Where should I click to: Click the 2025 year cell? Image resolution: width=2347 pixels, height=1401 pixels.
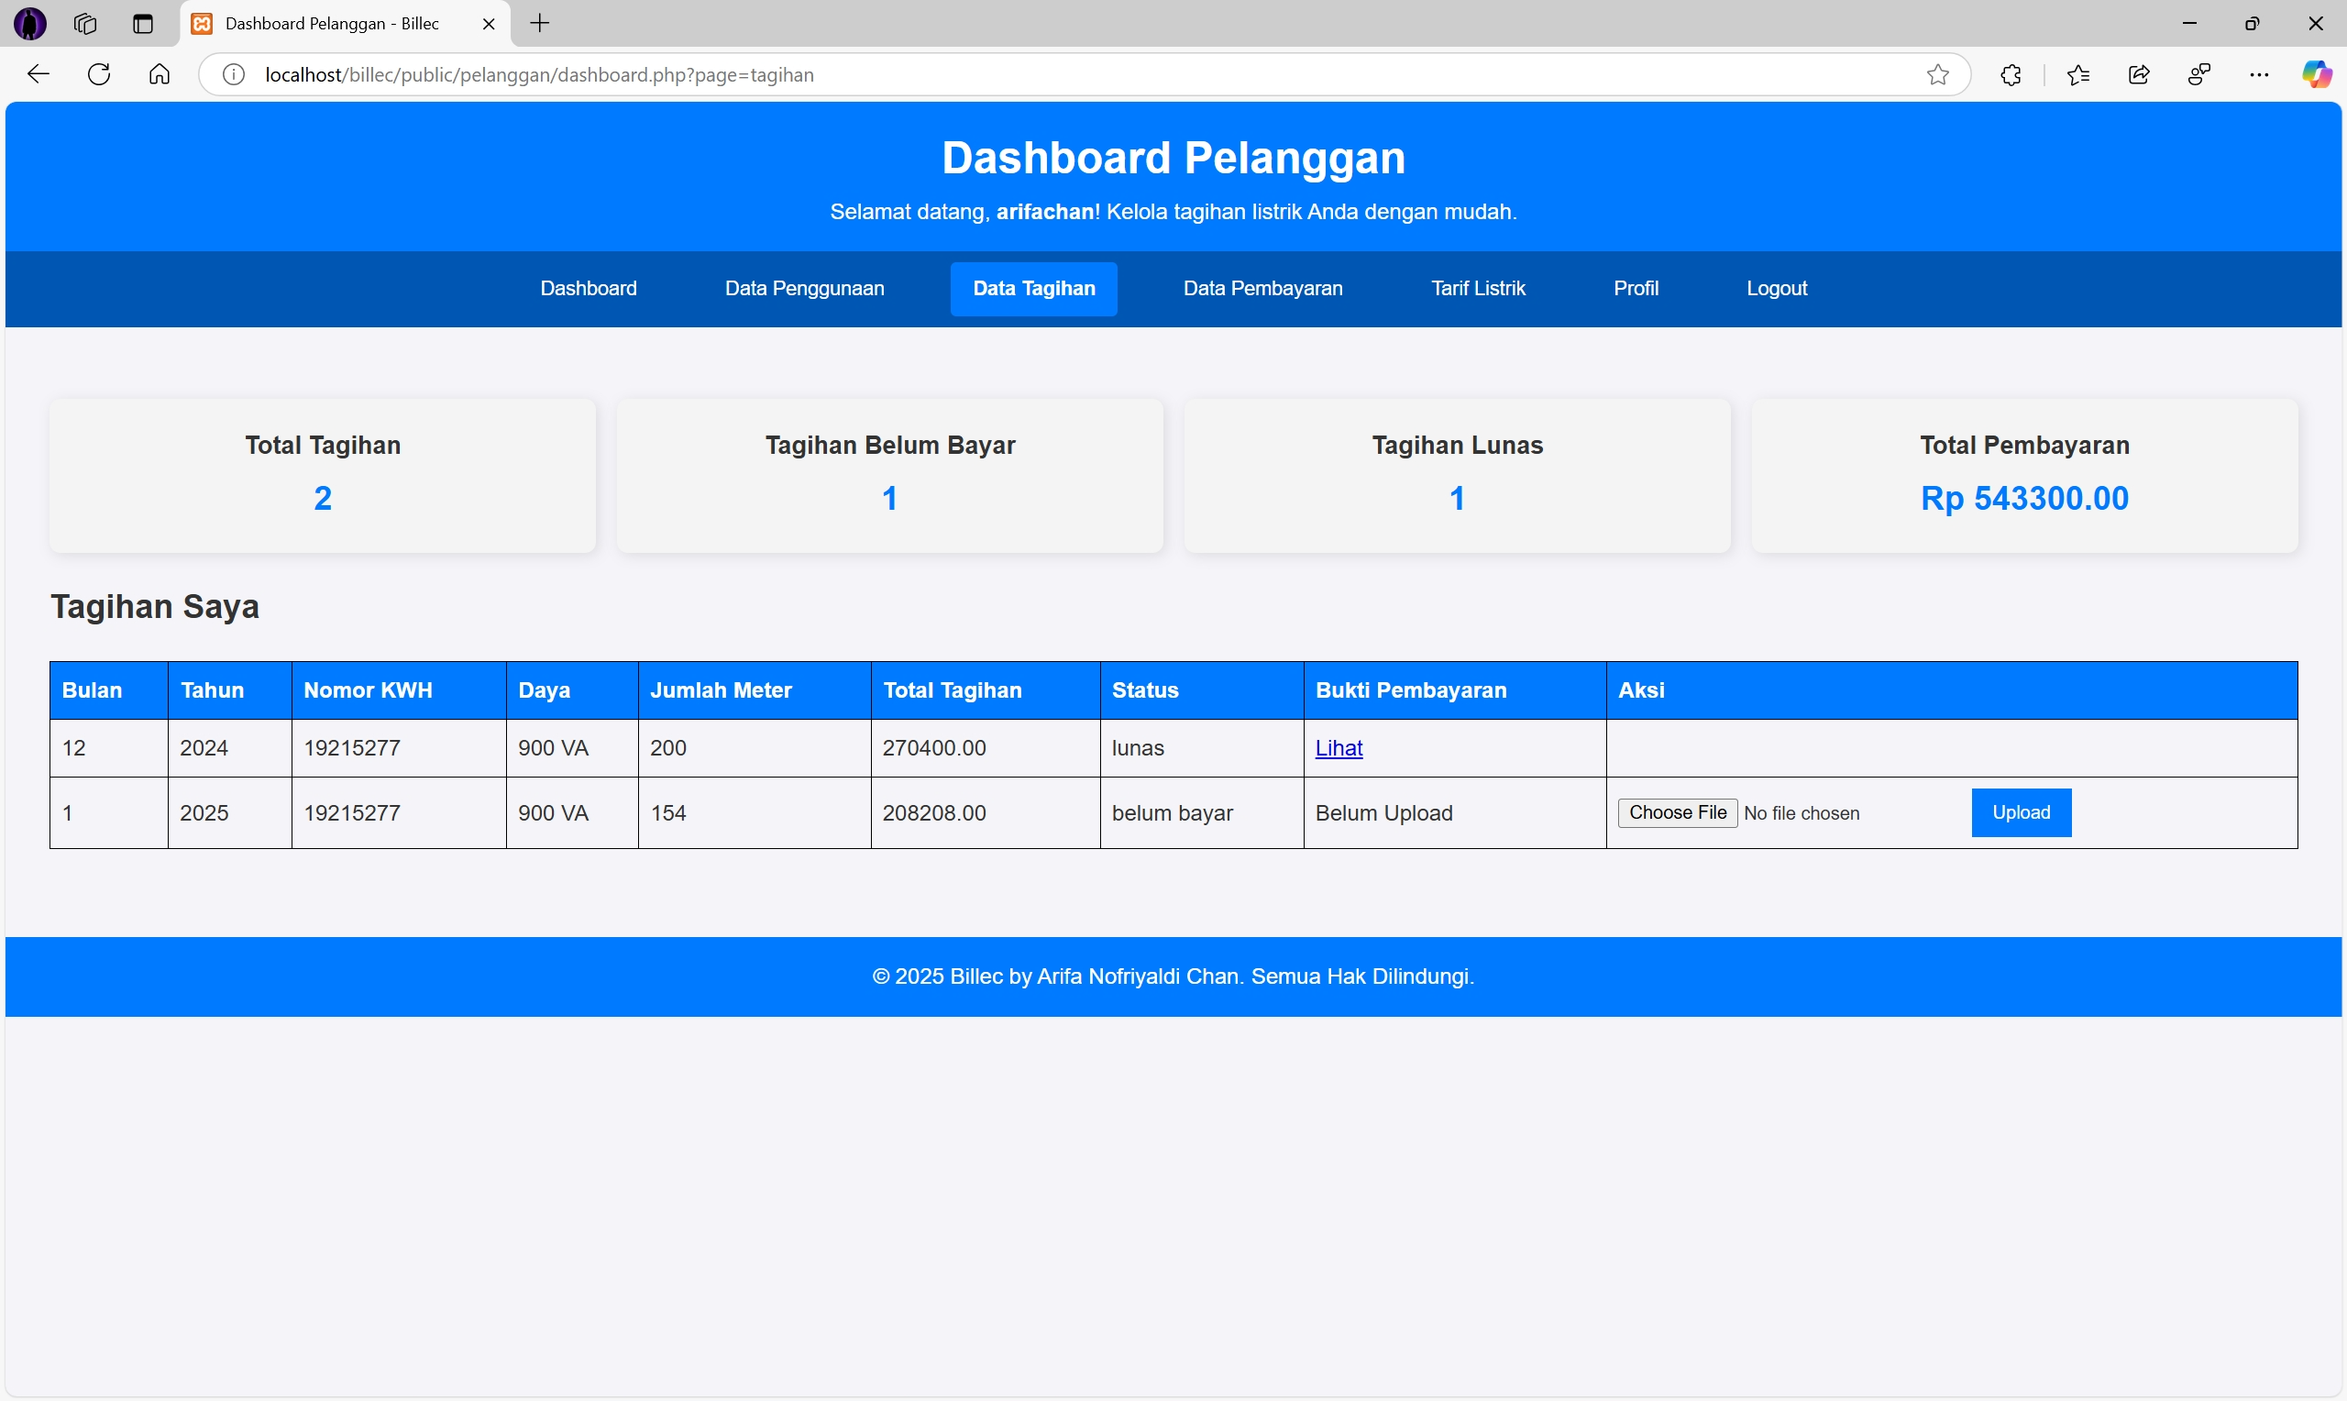point(229,813)
